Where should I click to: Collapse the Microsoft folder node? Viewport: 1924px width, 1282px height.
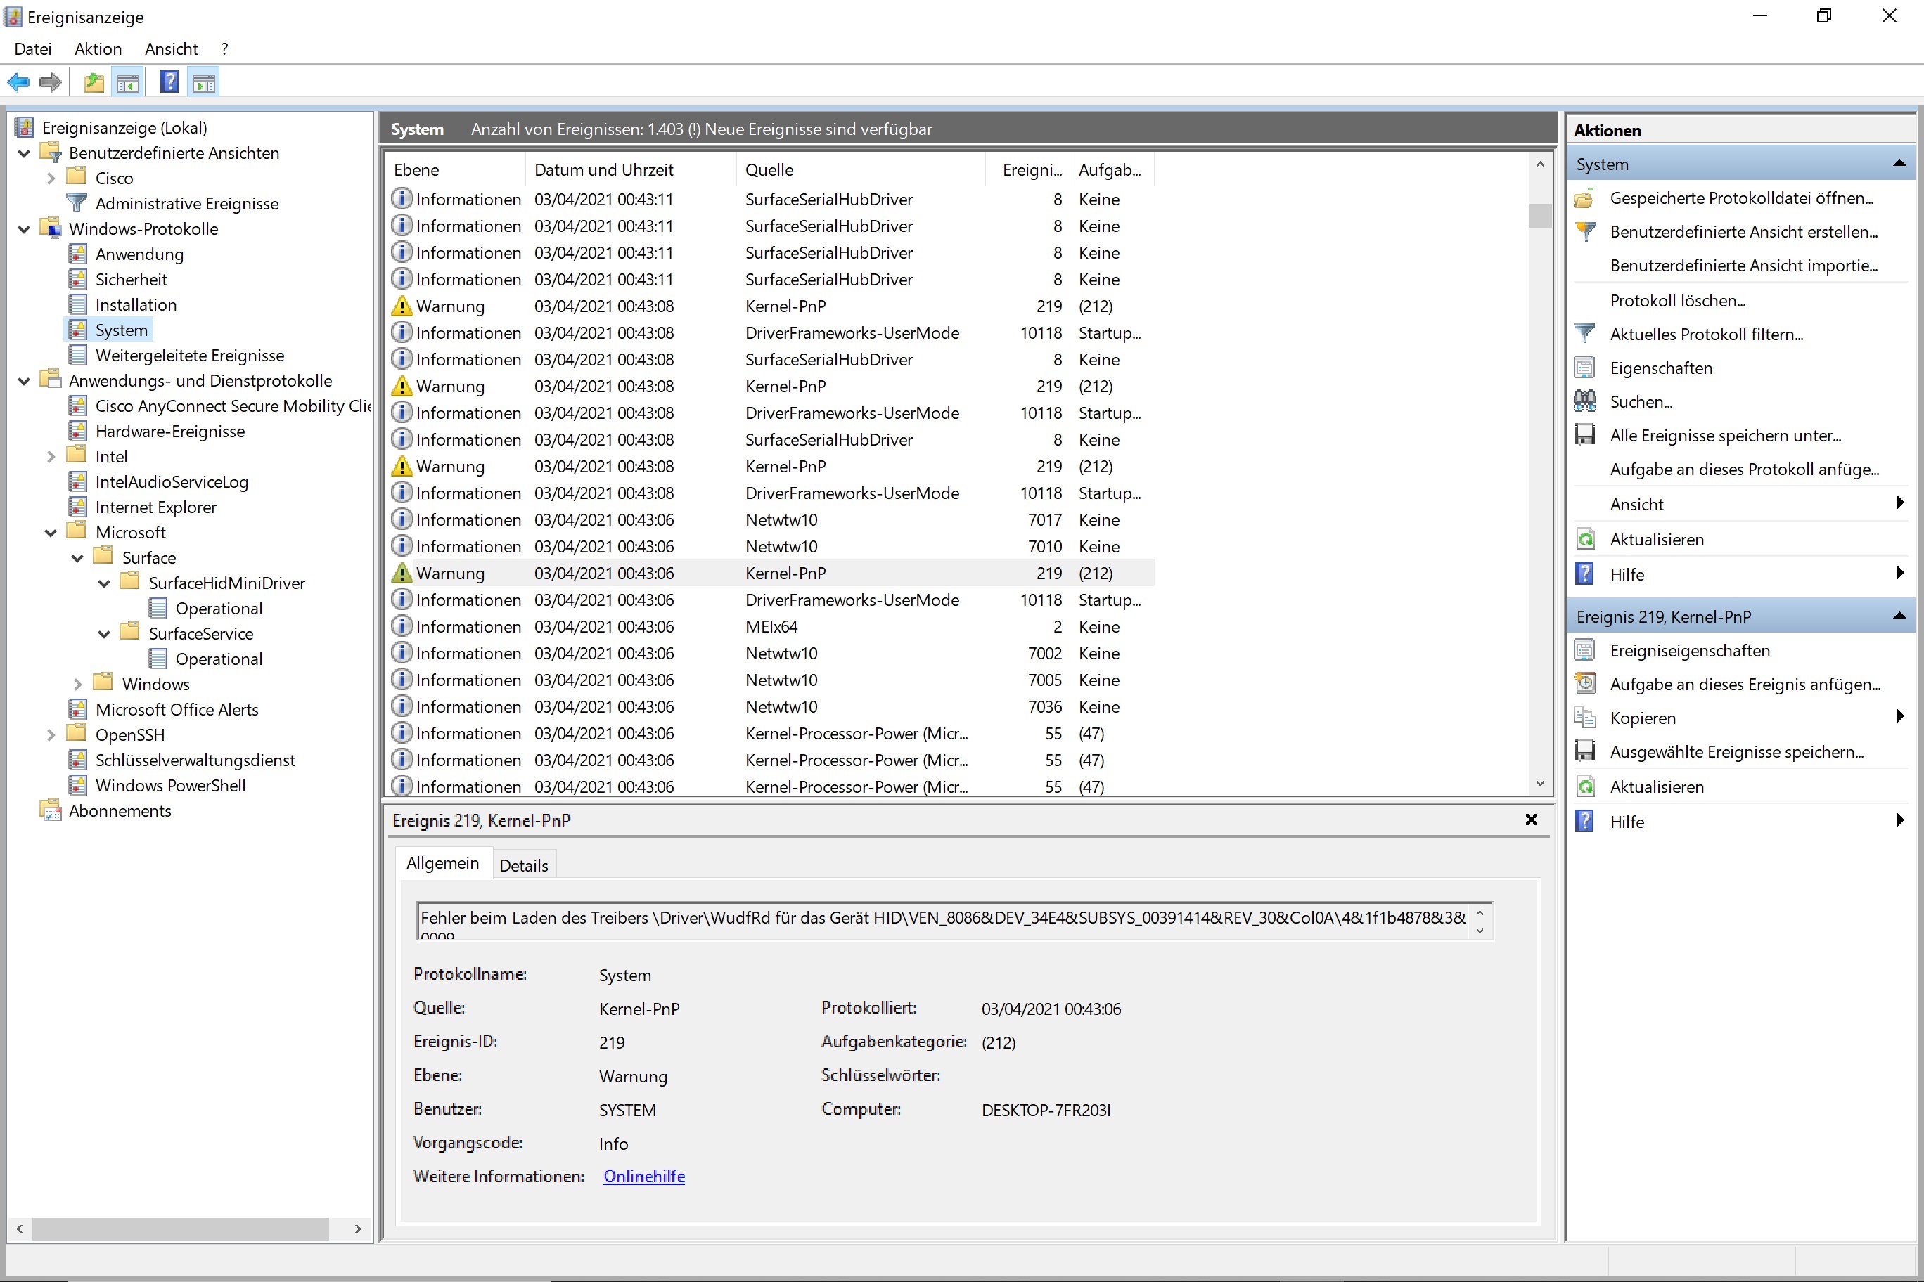point(51,532)
